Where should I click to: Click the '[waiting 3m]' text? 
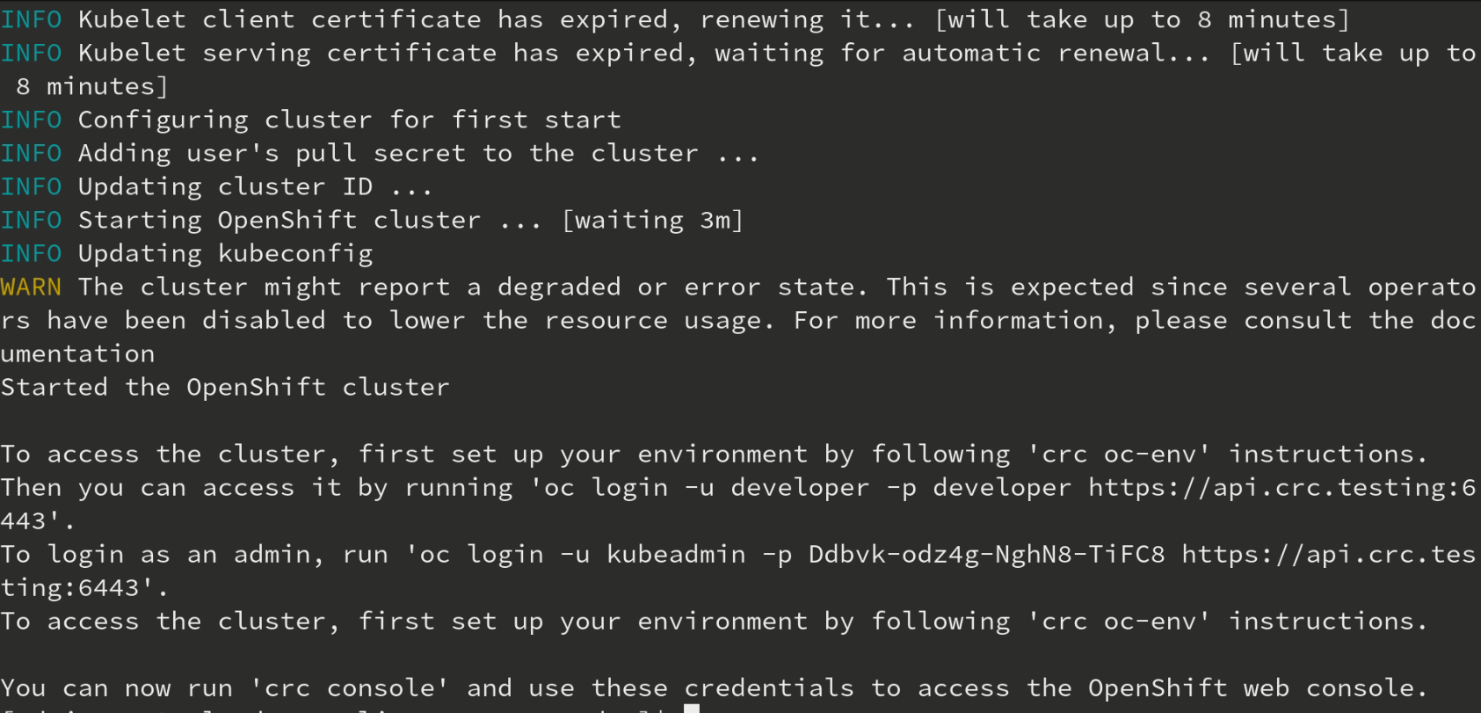652,220
